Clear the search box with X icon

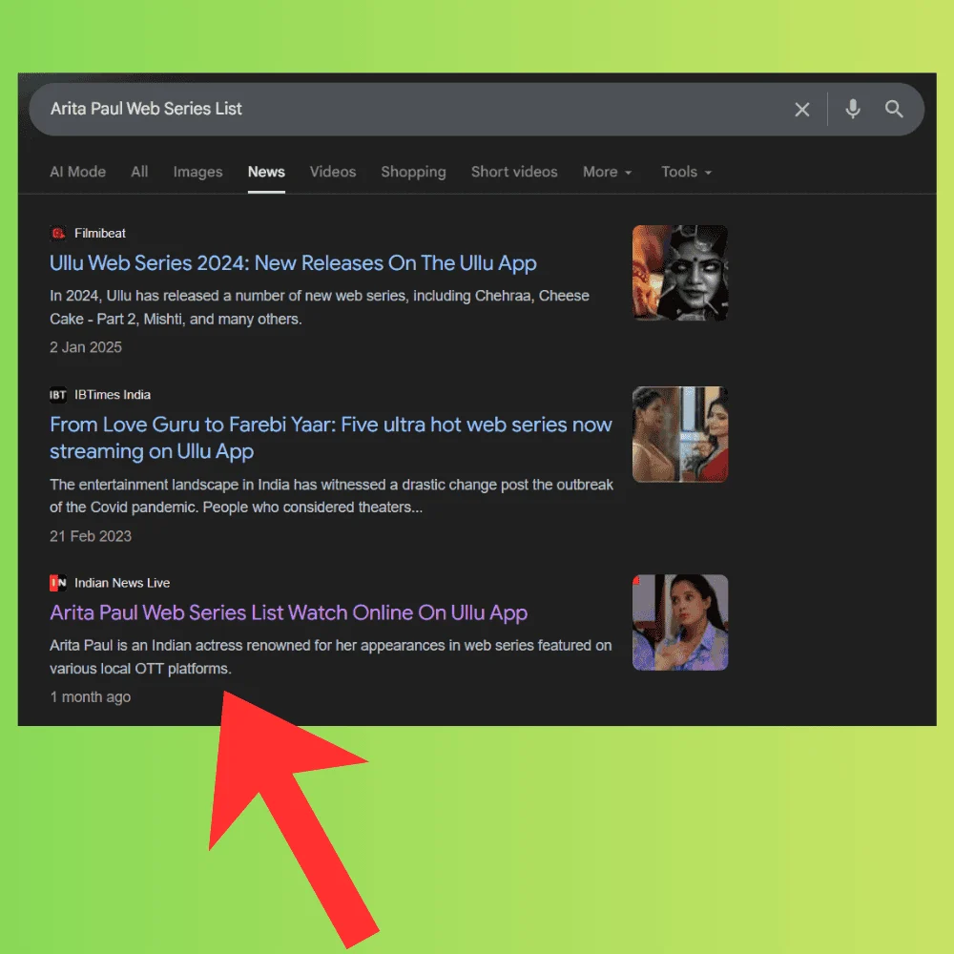tap(802, 110)
